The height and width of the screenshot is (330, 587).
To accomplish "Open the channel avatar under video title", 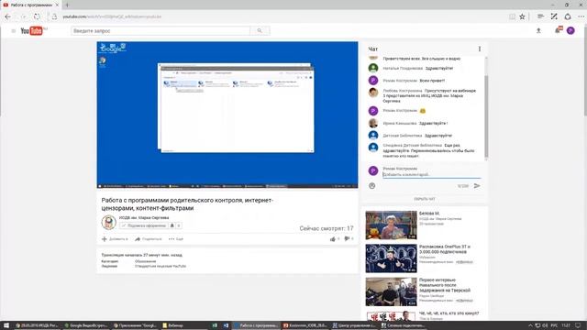I will [x=108, y=223].
